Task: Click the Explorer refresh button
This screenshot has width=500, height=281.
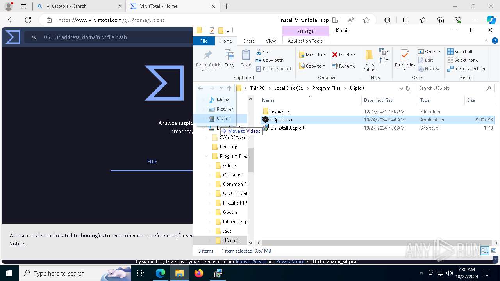Action: tap(408, 88)
